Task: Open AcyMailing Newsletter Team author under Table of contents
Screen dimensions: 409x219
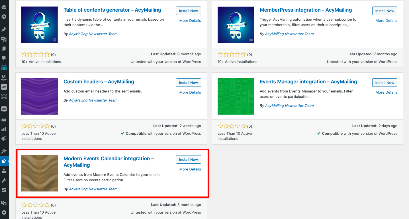Action: click(x=93, y=34)
